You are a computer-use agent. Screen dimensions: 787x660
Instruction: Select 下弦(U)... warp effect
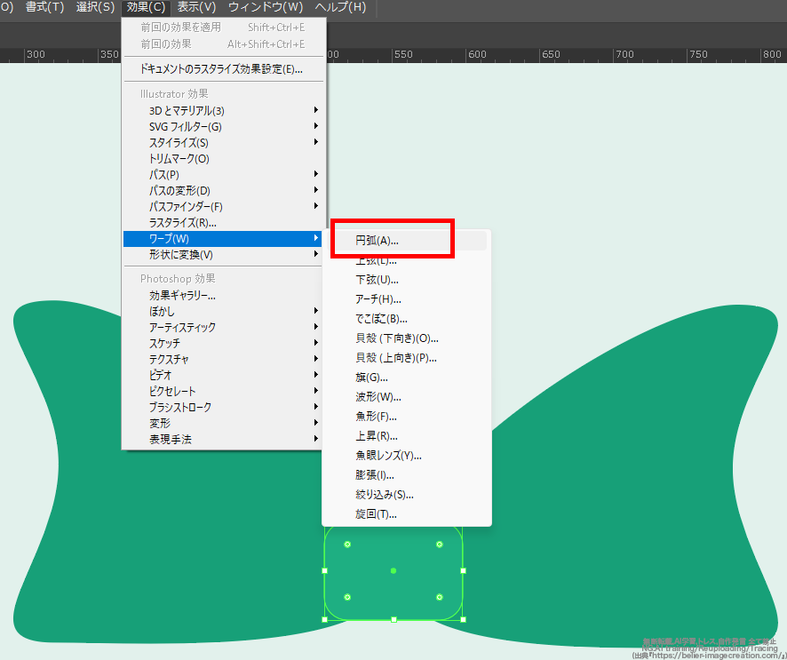[x=377, y=280]
